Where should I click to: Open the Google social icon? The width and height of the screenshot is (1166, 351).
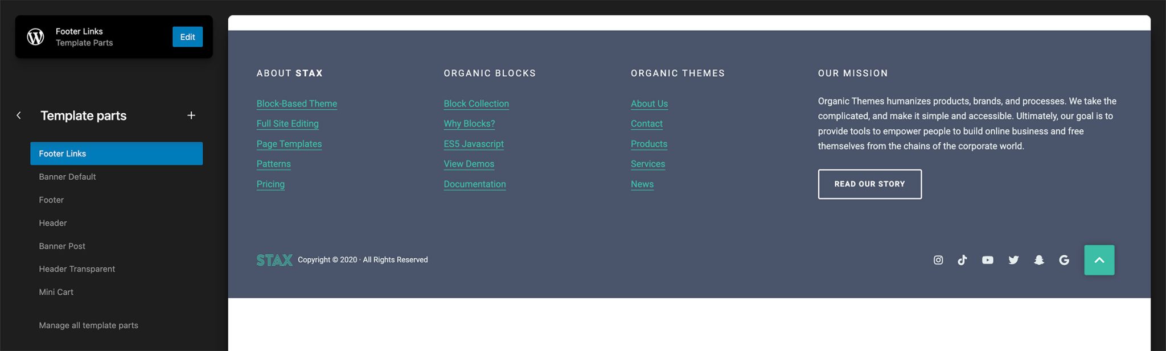pyautogui.click(x=1064, y=260)
